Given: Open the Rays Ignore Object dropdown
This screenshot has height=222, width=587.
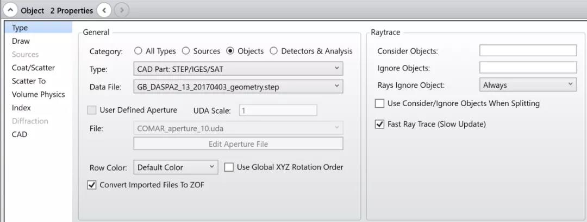Looking at the screenshot, I should pyautogui.click(x=527, y=85).
